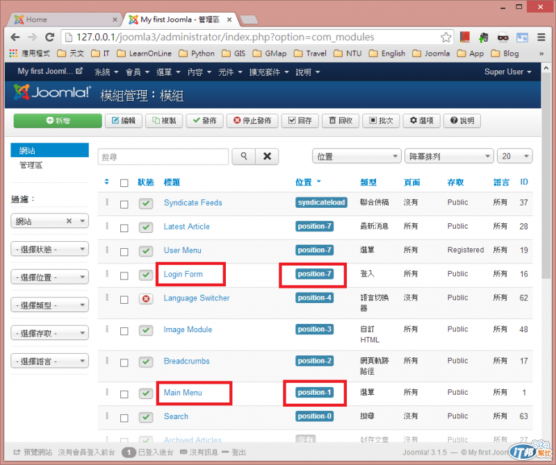Open the 選單 menu
This screenshot has height=465, width=556.
point(168,72)
